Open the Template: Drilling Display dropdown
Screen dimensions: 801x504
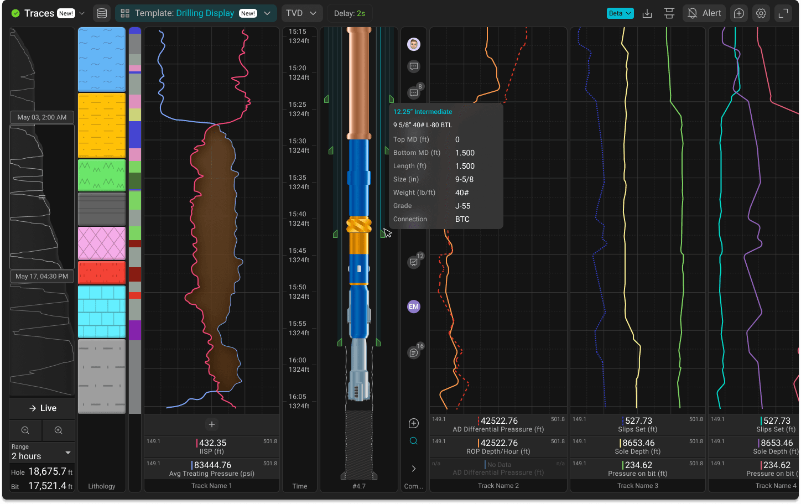196,13
